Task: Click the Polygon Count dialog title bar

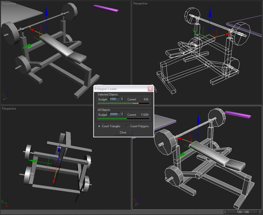Action: (x=121, y=89)
